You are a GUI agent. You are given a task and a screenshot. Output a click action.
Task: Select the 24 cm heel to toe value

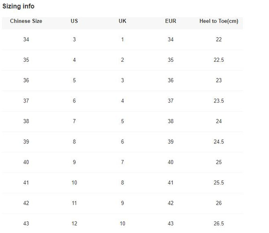[219, 121]
